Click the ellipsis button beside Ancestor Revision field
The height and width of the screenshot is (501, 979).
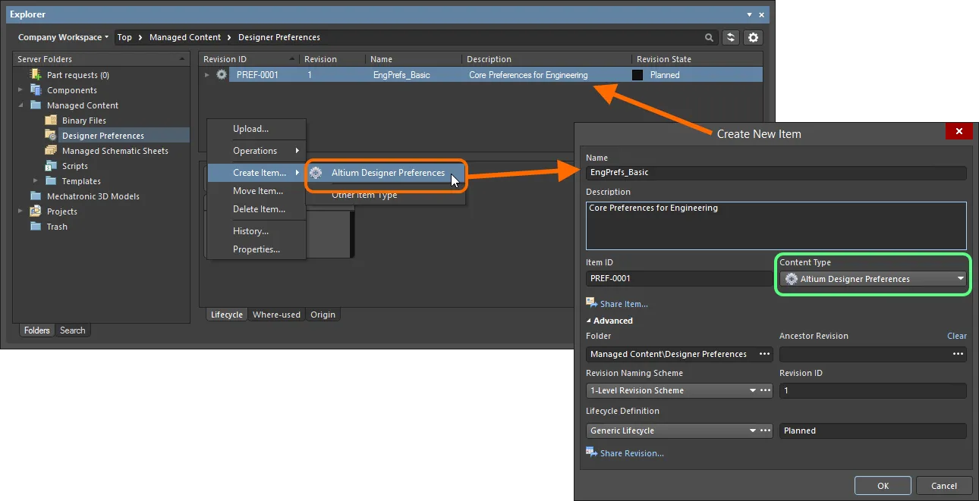click(959, 354)
